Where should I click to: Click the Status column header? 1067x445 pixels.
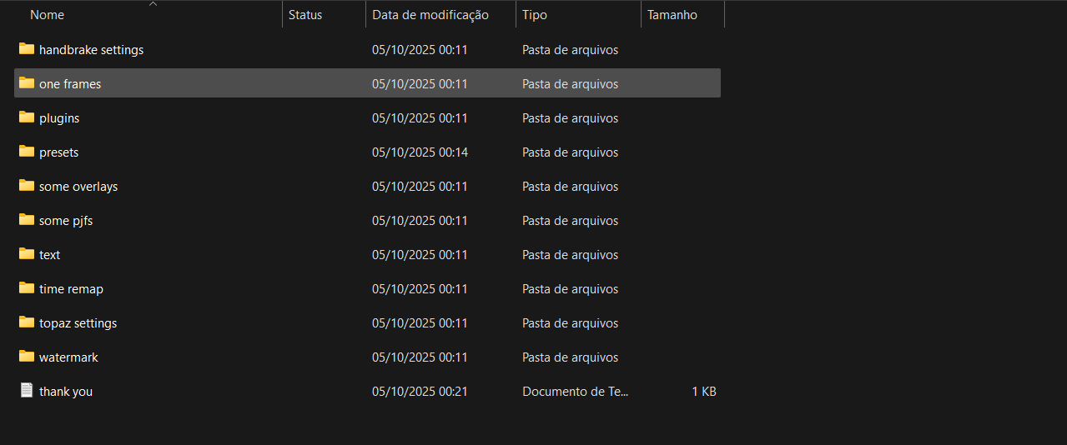(305, 15)
